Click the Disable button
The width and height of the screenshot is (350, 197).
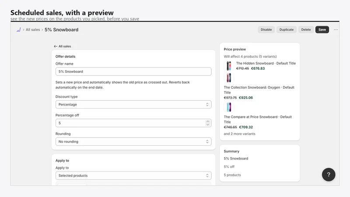pyautogui.click(x=266, y=29)
